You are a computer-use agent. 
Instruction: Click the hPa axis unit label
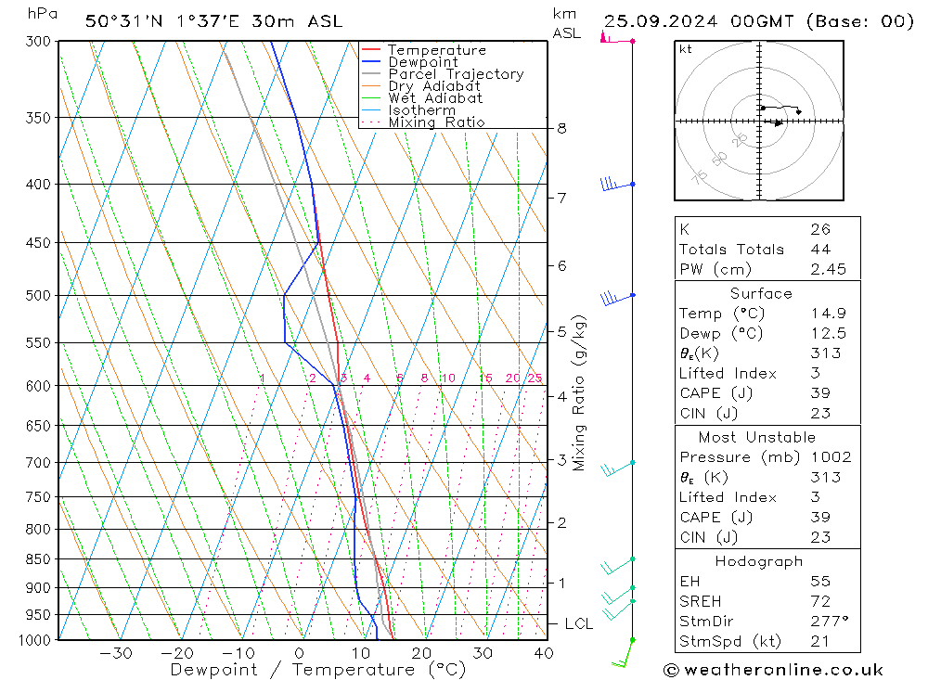pos(42,13)
